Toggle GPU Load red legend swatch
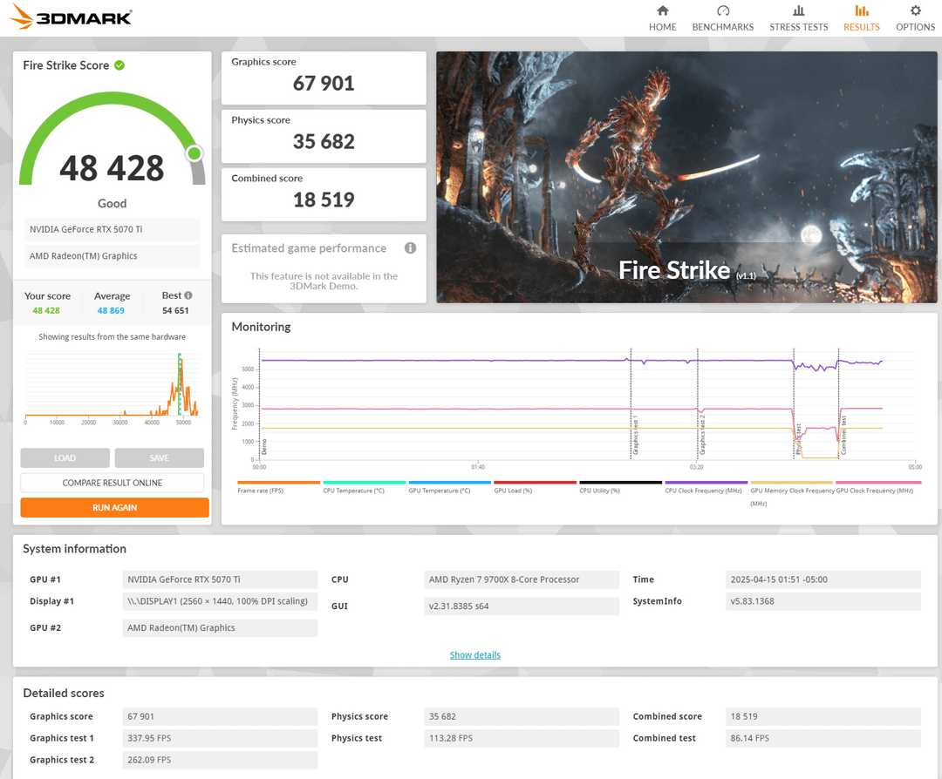This screenshot has height=779, width=942. (x=536, y=482)
